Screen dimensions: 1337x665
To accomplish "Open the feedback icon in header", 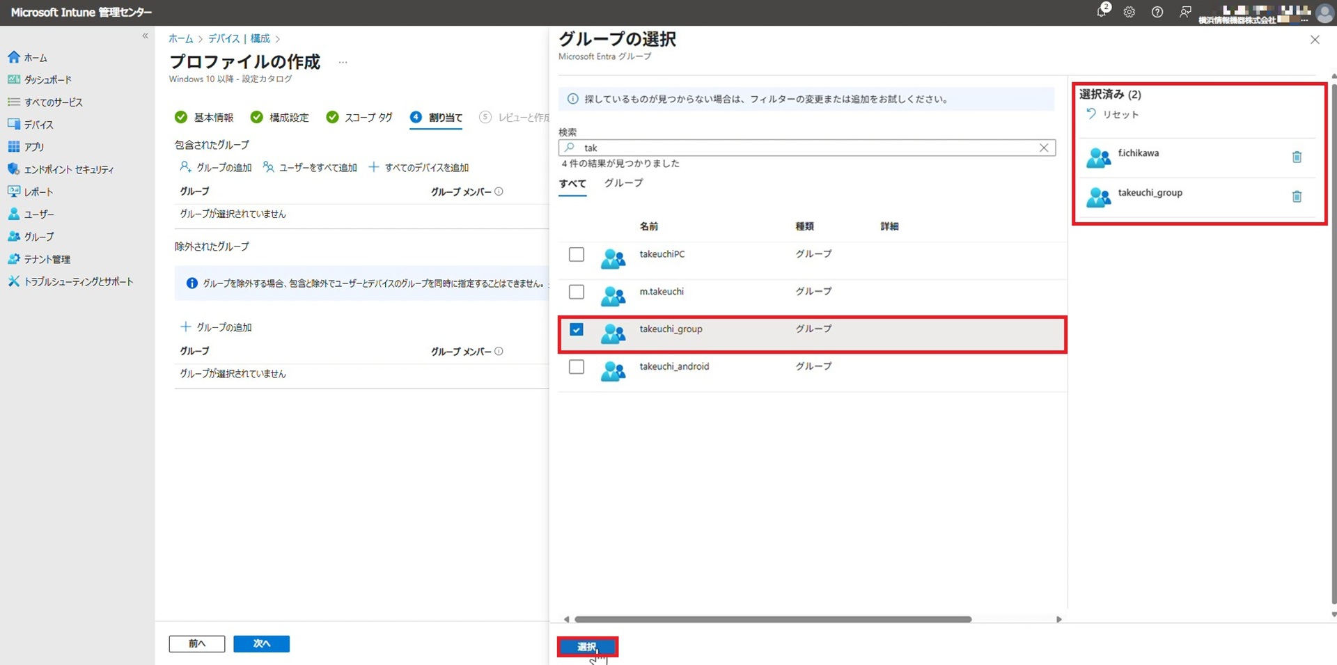I will point(1184,12).
